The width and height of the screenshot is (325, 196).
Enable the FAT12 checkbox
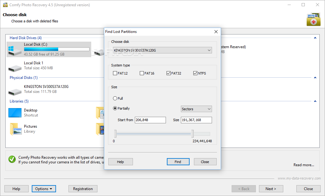(115, 73)
